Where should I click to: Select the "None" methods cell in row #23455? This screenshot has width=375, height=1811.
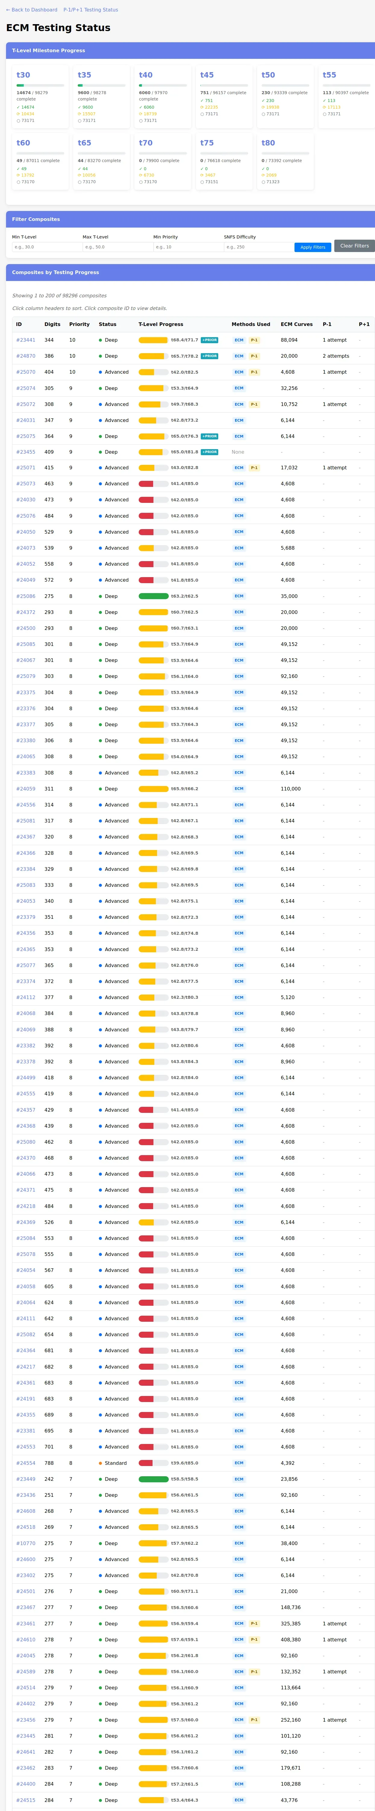click(x=238, y=452)
